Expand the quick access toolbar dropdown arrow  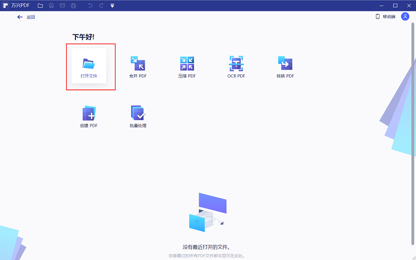click(x=112, y=6)
